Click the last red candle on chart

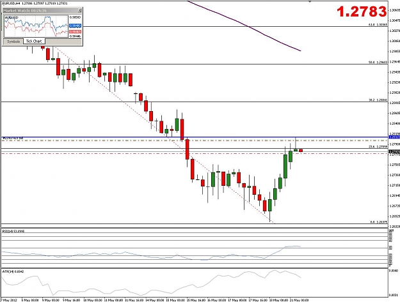[301, 151]
